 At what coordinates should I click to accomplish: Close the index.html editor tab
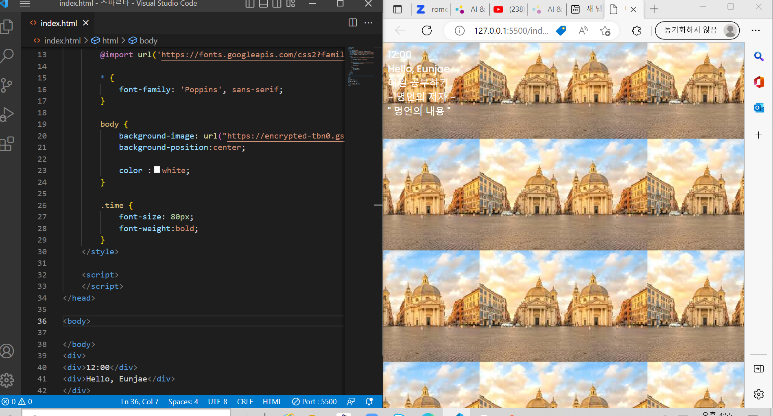pyautogui.click(x=86, y=23)
